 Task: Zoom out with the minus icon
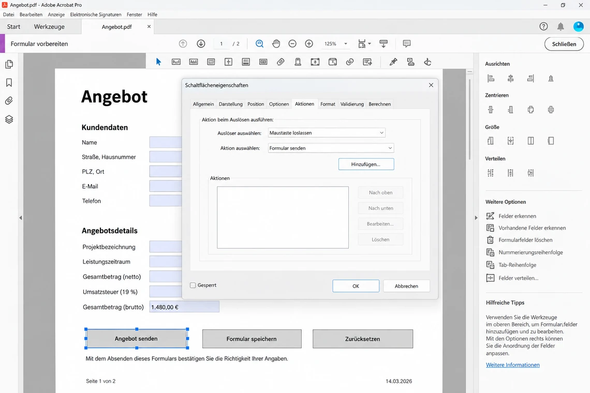292,43
